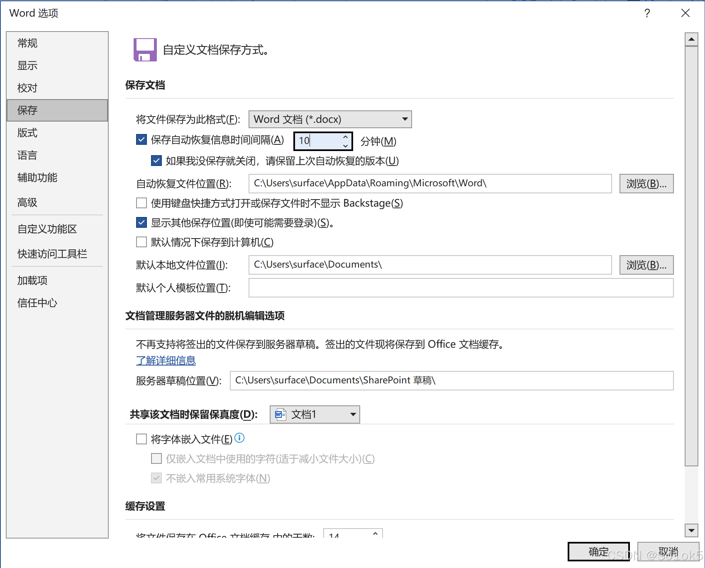This screenshot has width=705, height=568.
Task: Open the 自定义功能区 category
Action: (x=57, y=229)
